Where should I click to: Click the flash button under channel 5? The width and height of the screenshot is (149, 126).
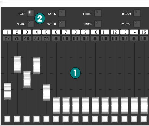[x=46, y=119]
